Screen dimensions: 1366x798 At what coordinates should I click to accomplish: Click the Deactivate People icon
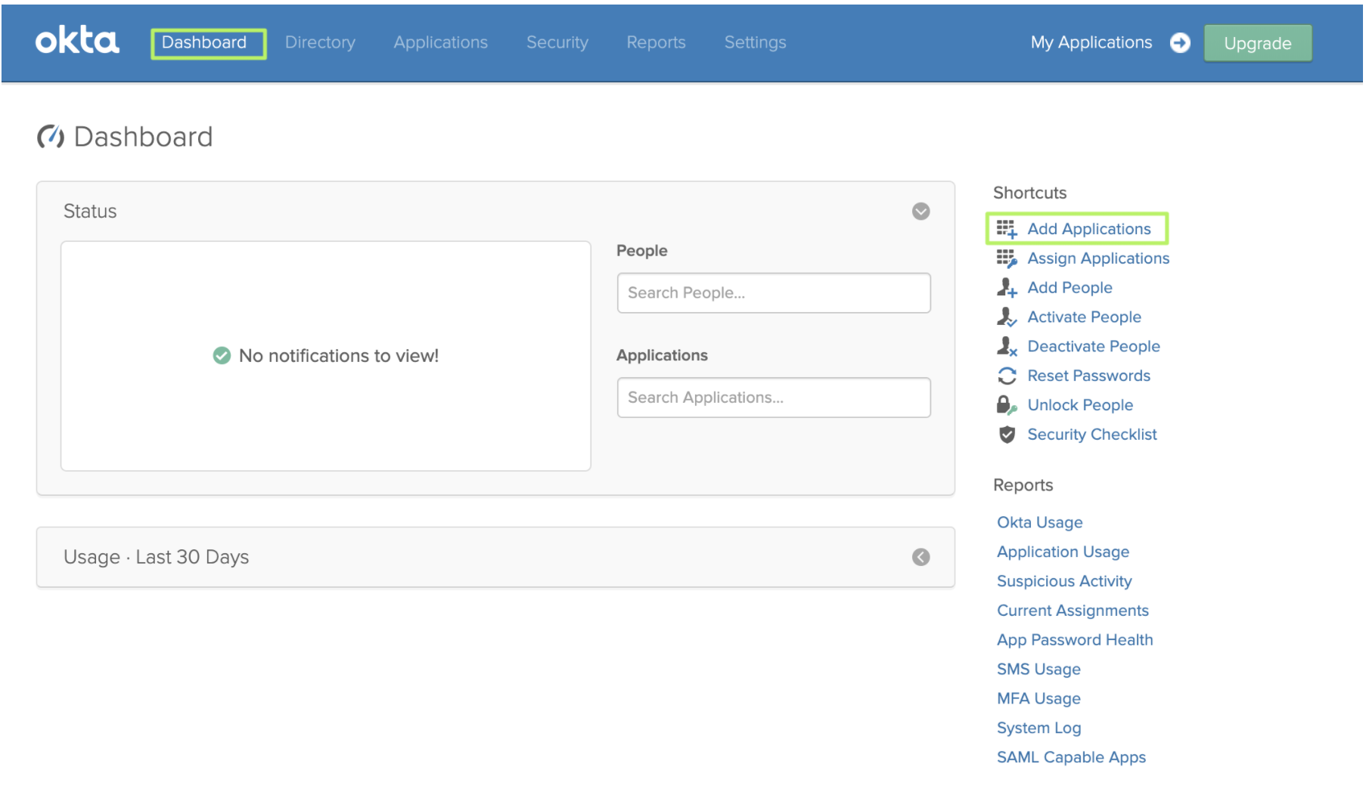1007,345
